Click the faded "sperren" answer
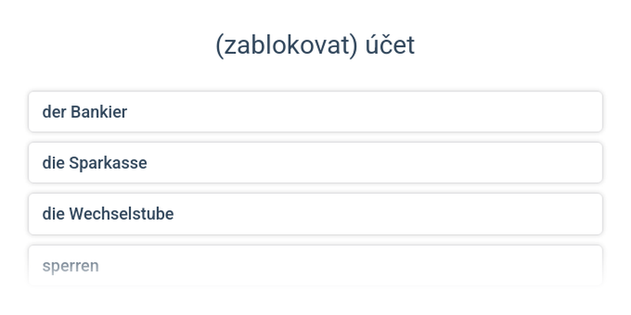 click(x=315, y=265)
